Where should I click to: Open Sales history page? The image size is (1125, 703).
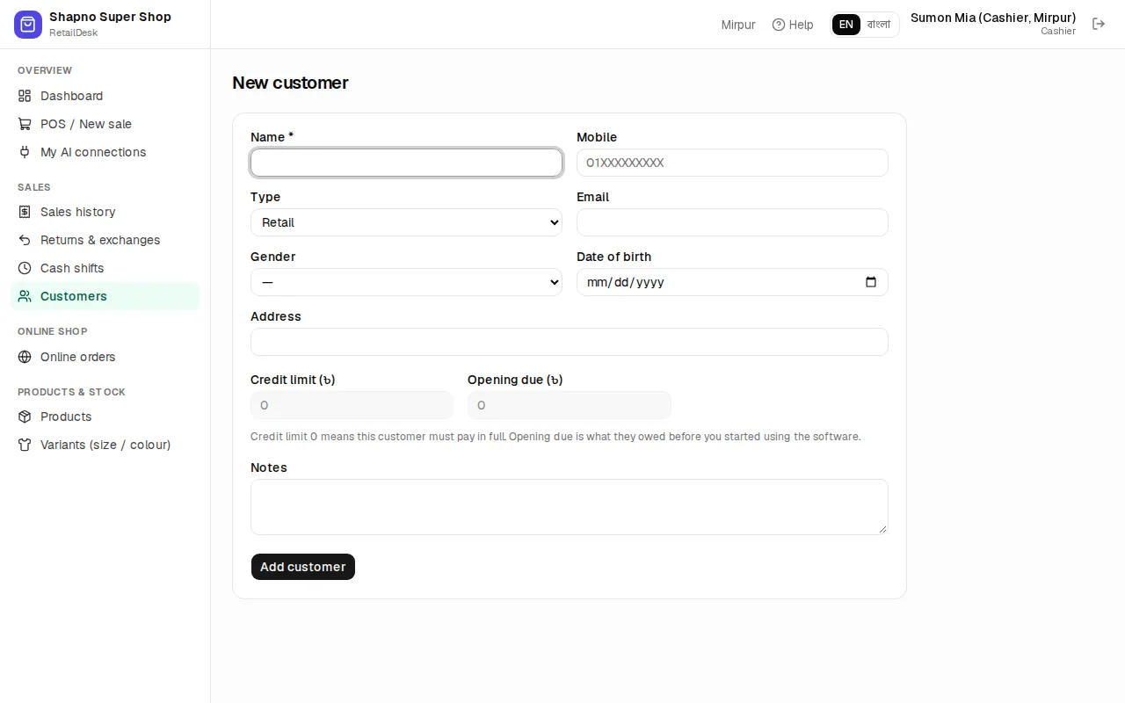point(105,212)
